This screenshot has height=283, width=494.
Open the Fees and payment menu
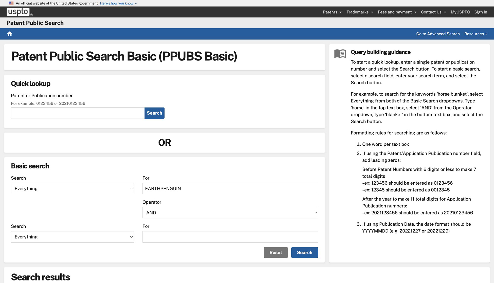click(x=397, y=12)
